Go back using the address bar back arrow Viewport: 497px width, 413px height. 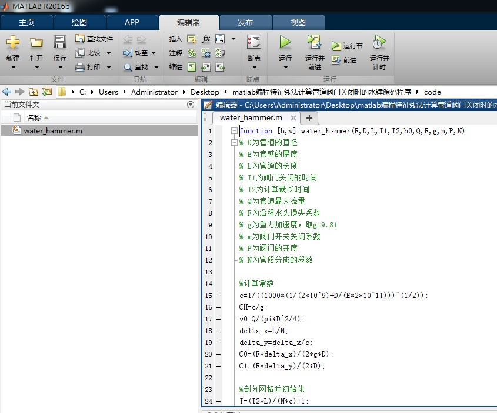tap(6, 92)
